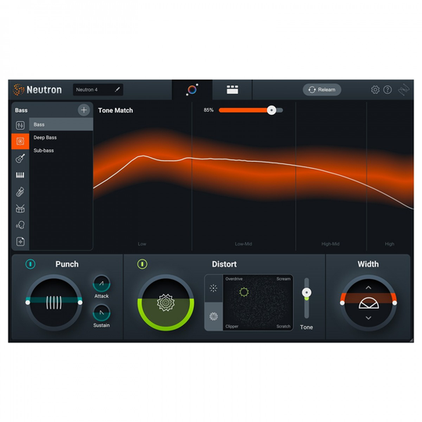Click the Punch dial right handle
422x422 pixels.
[x=80, y=302]
